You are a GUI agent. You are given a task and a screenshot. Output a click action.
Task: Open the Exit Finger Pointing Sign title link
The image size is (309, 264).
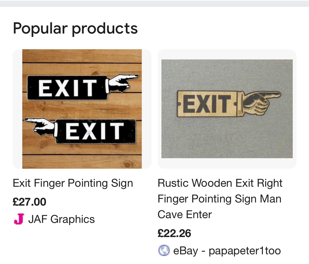point(73,183)
